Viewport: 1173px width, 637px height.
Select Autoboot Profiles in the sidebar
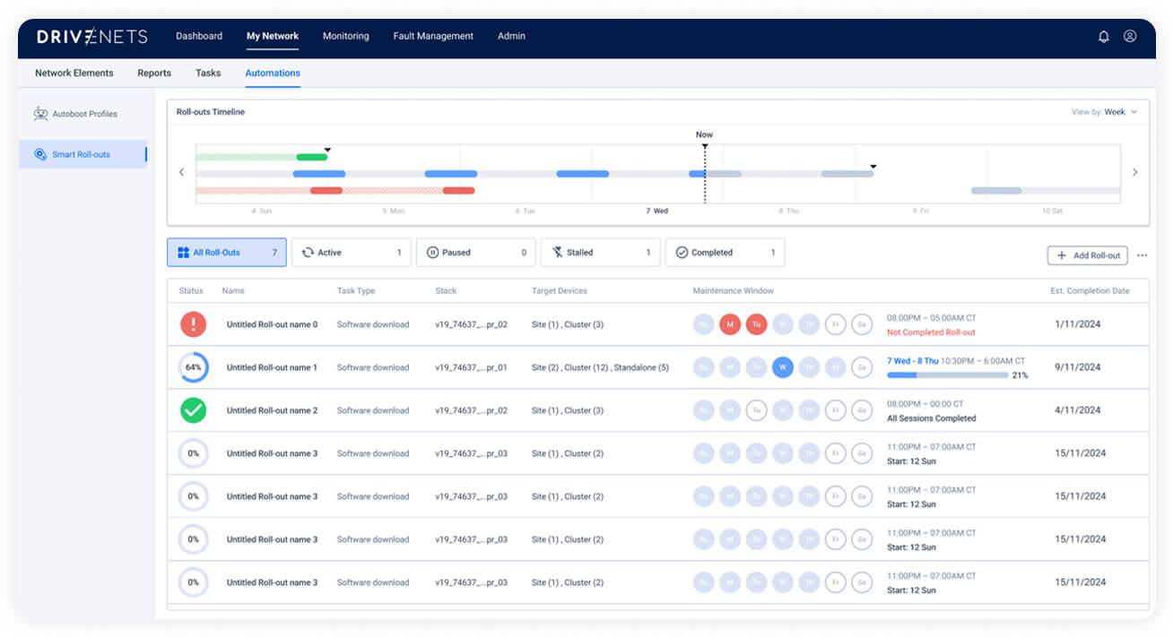pyautogui.click(x=83, y=114)
